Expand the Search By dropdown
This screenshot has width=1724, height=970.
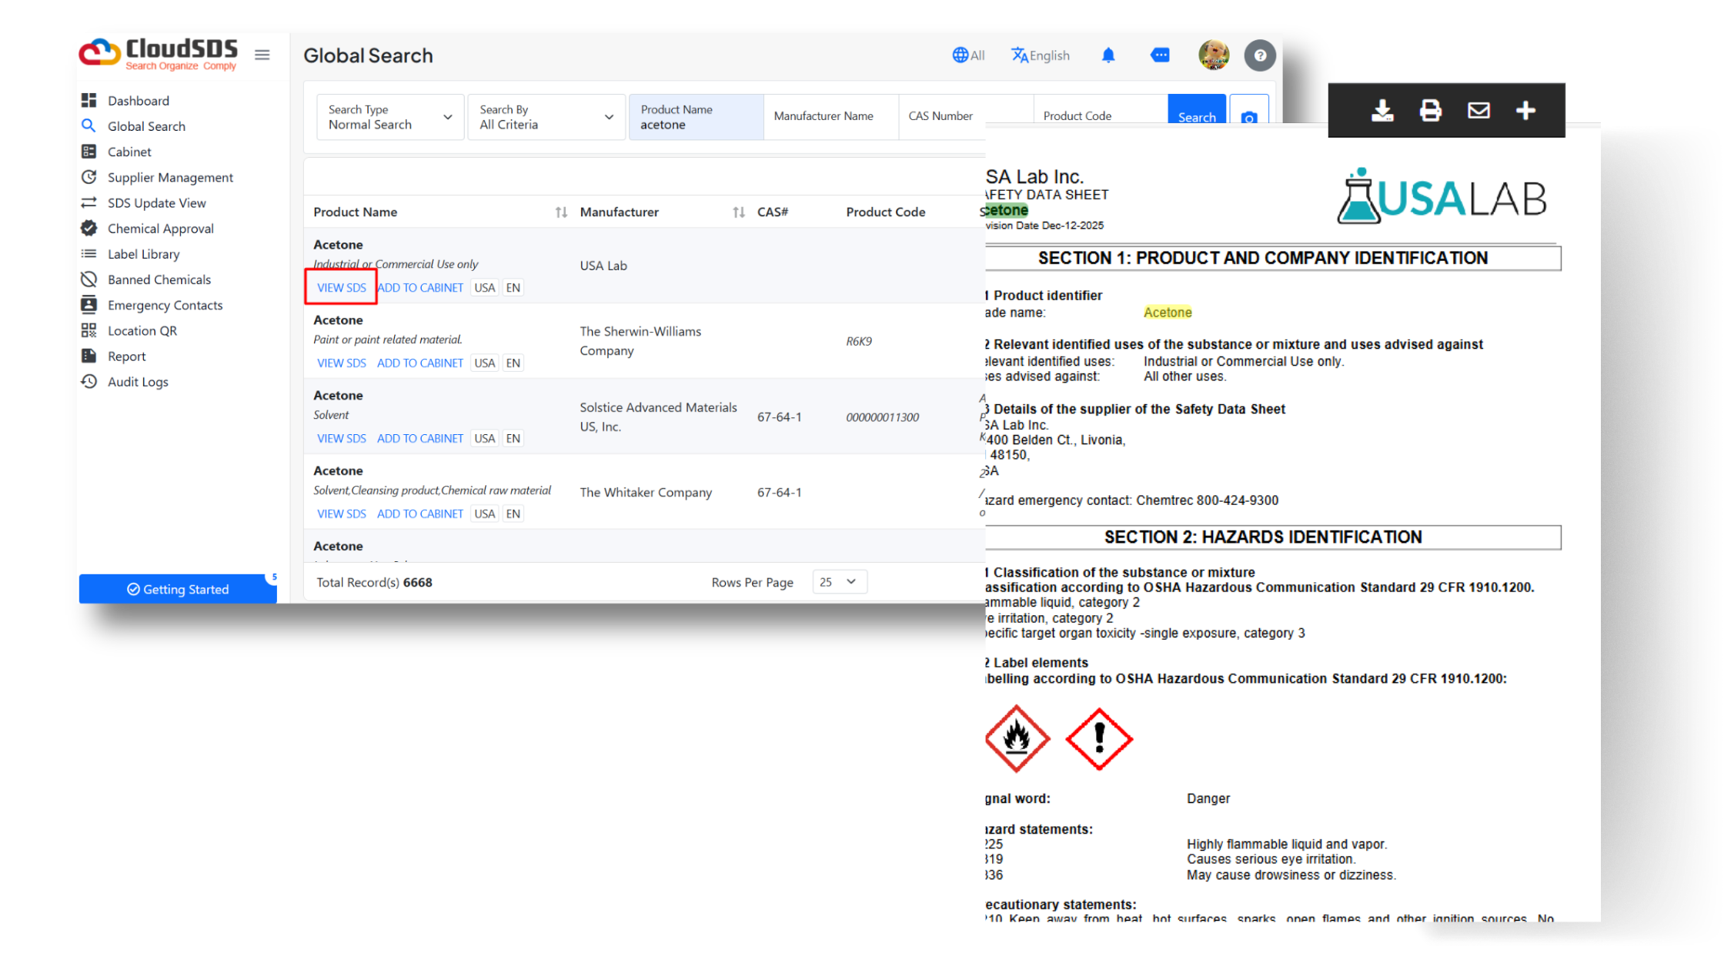tap(546, 117)
